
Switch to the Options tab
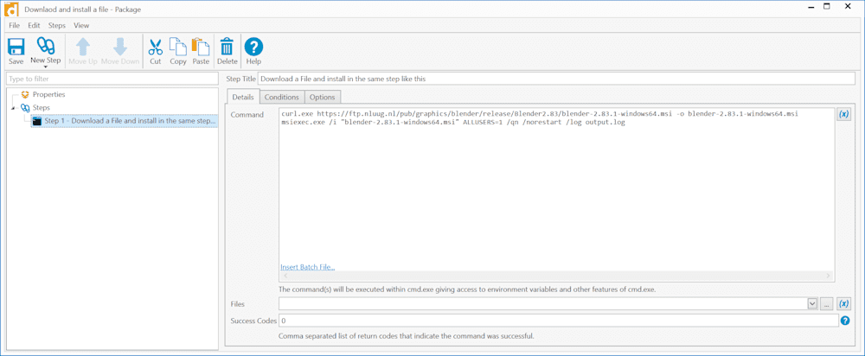[x=322, y=97]
